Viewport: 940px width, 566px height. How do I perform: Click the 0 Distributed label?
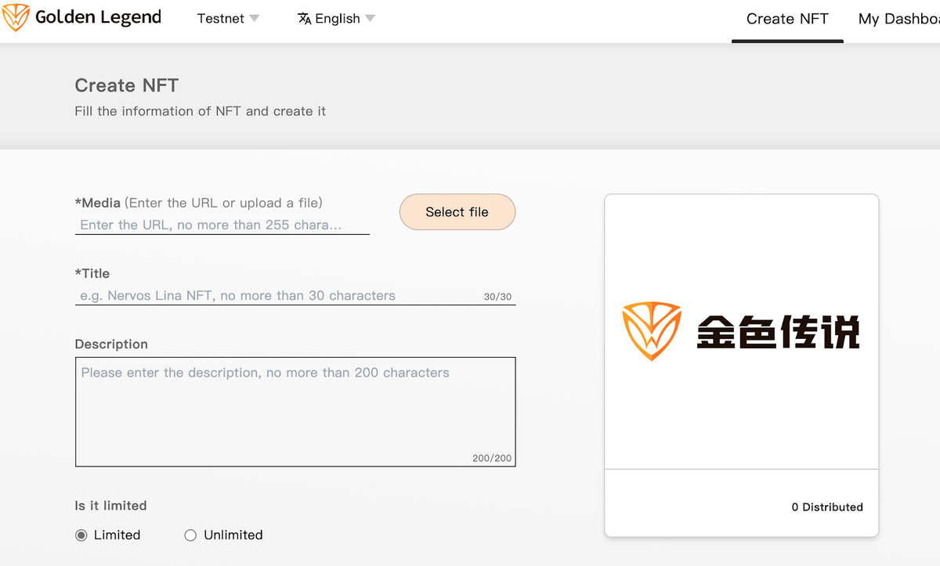[x=827, y=507]
